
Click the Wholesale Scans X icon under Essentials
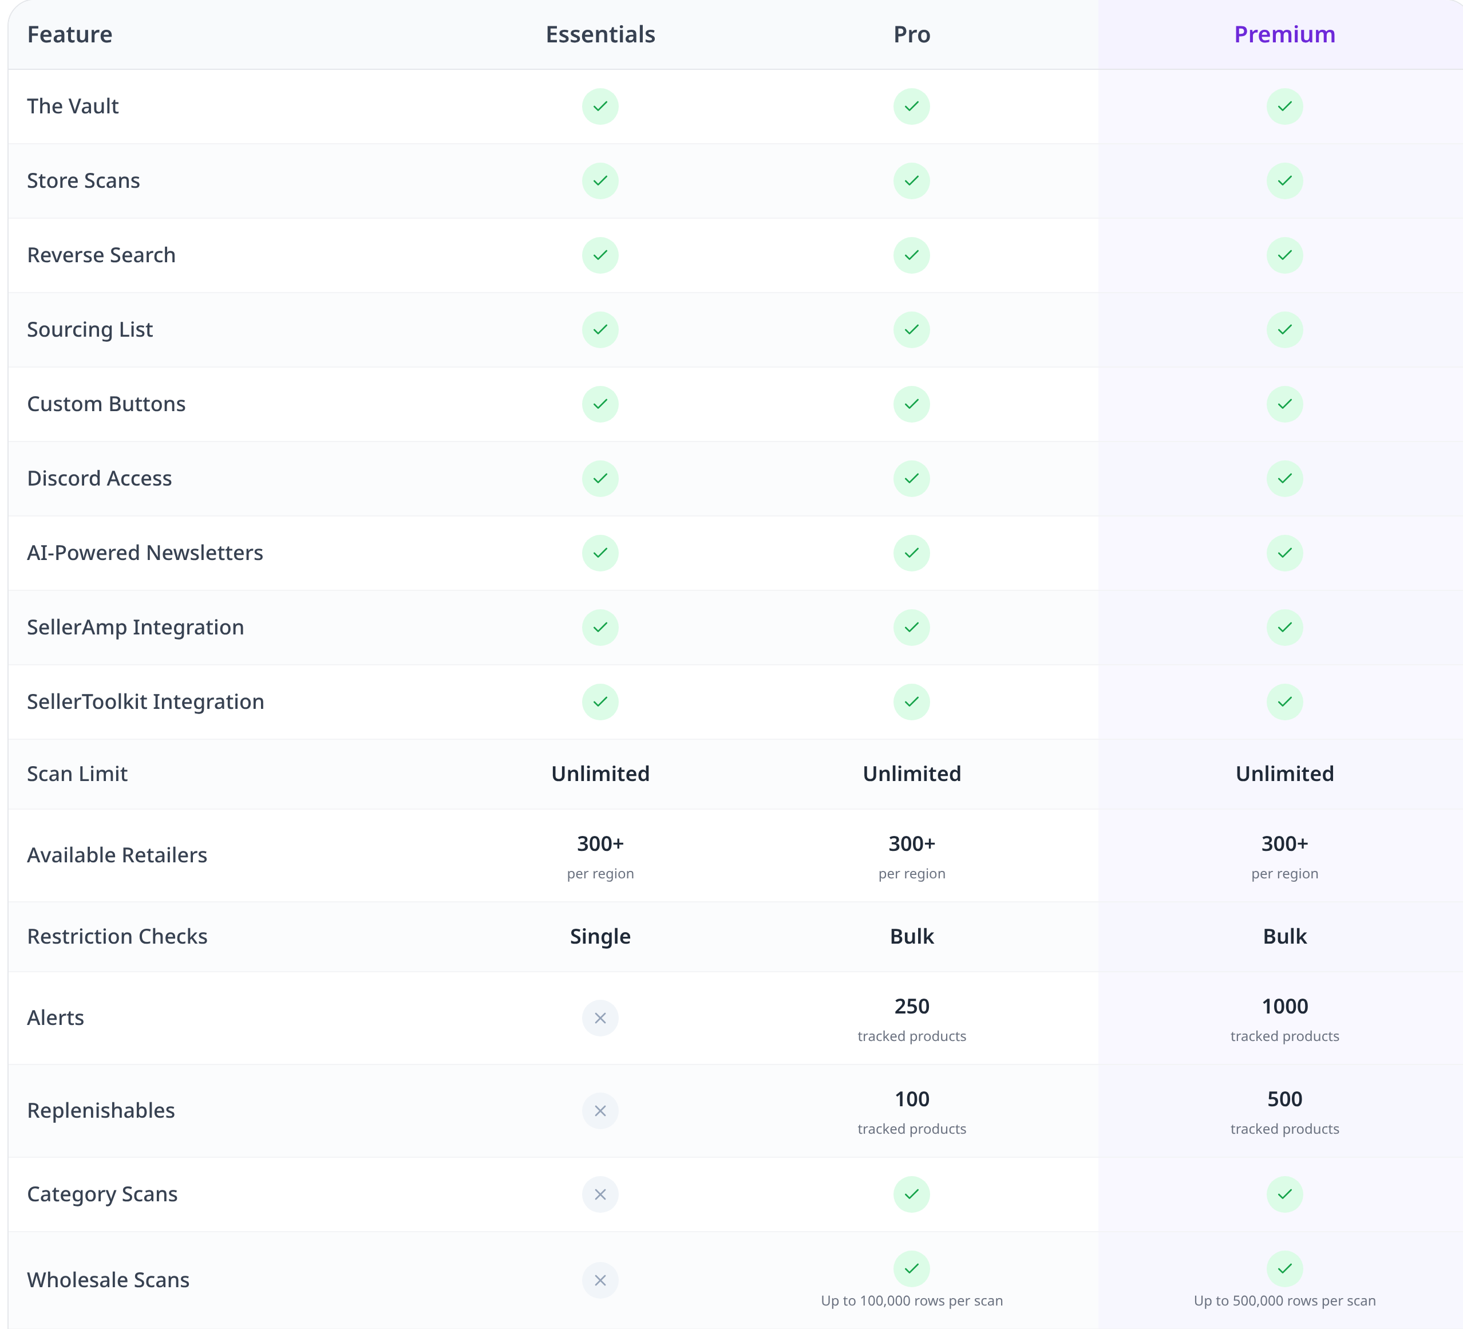[x=600, y=1280]
